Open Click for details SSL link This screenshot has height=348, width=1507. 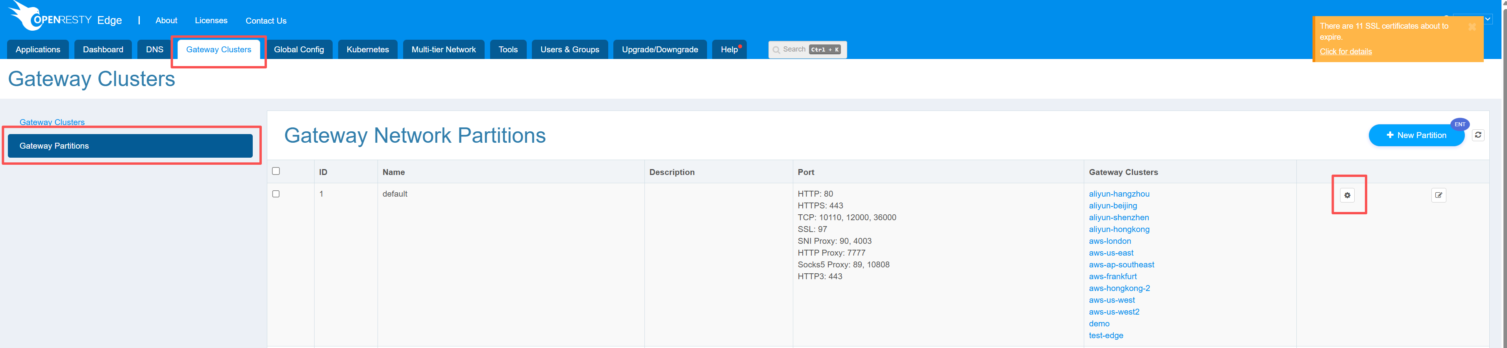pos(1345,52)
